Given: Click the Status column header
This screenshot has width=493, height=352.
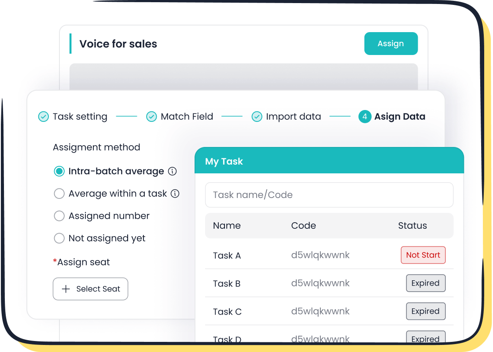Looking at the screenshot, I should click(412, 225).
